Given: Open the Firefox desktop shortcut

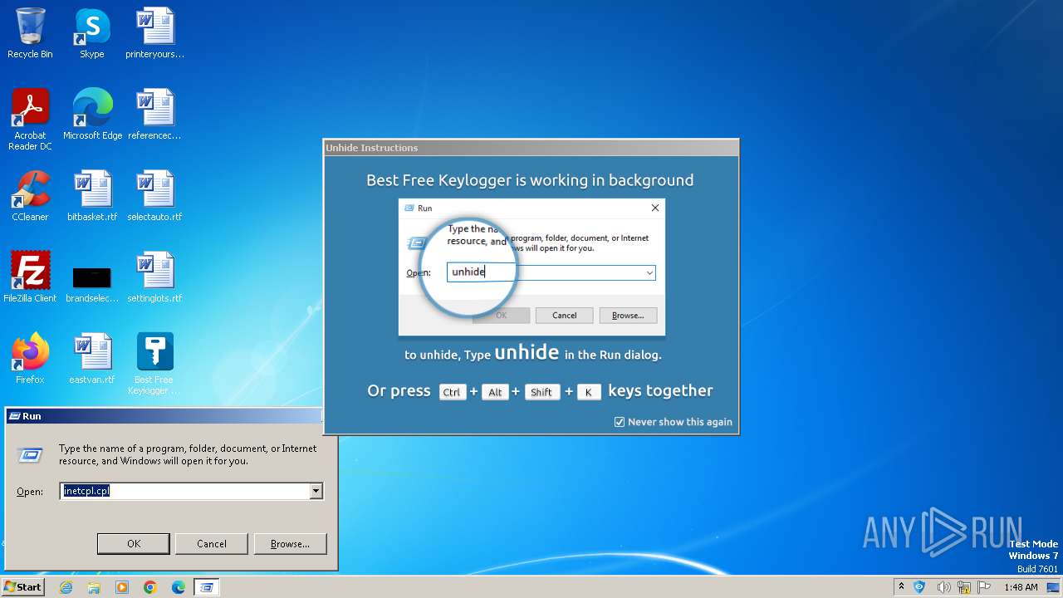Looking at the screenshot, I should tap(30, 359).
